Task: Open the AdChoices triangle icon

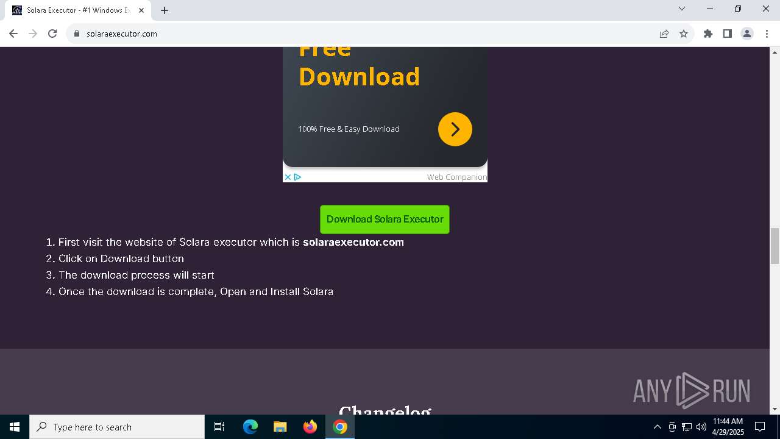Action: click(297, 177)
